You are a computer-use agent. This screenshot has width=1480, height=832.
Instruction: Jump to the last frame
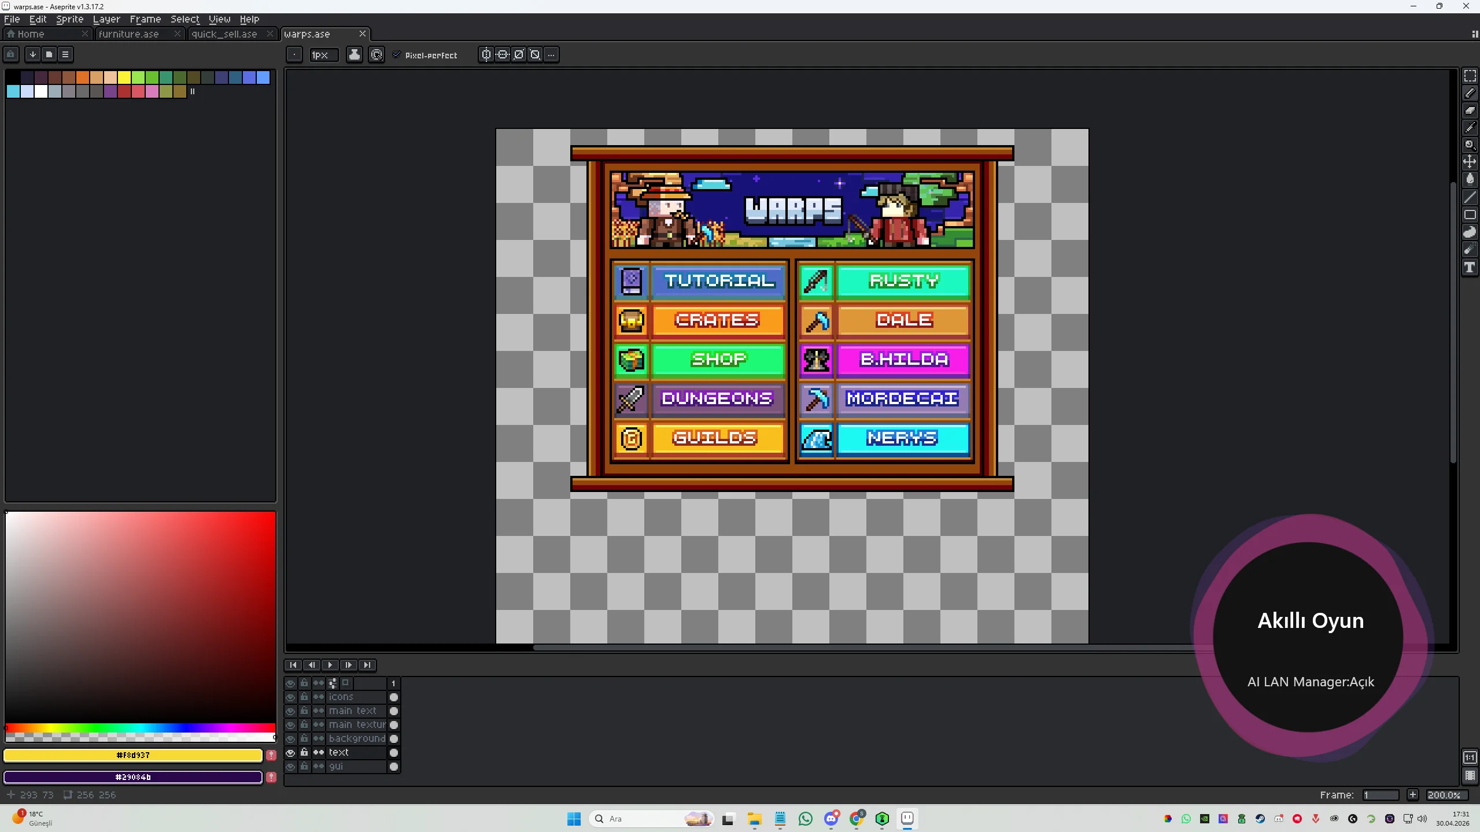pyautogui.click(x=367, y=665)
